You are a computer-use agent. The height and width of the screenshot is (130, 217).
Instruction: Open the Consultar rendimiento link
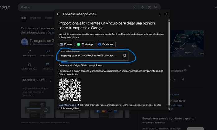point(43,44)
